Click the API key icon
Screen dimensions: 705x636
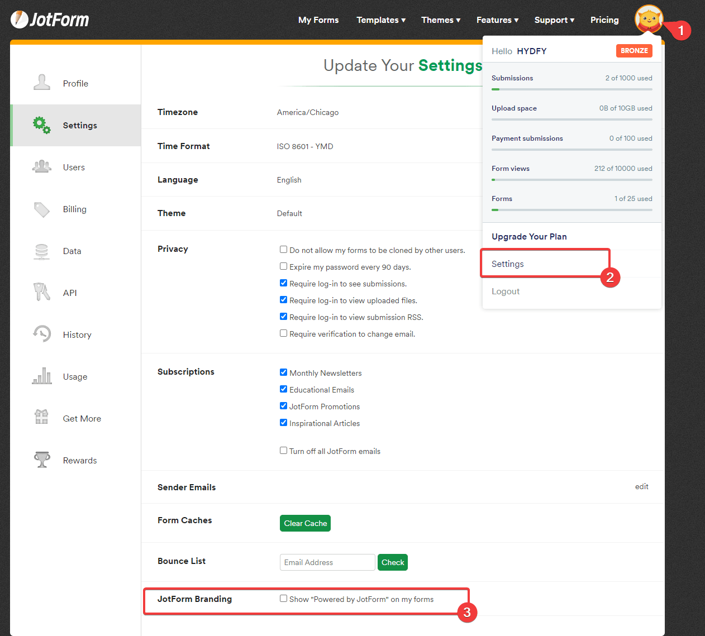point(42,292)
